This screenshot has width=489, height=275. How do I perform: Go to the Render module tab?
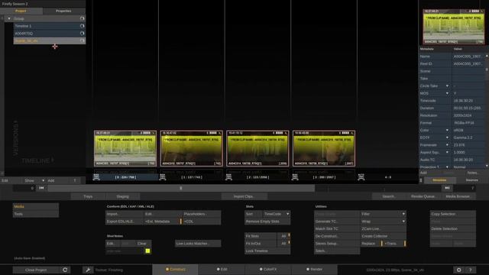[x=314, y=270]
